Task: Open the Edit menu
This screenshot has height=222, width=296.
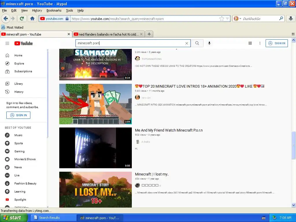Action: pos(14,10)
